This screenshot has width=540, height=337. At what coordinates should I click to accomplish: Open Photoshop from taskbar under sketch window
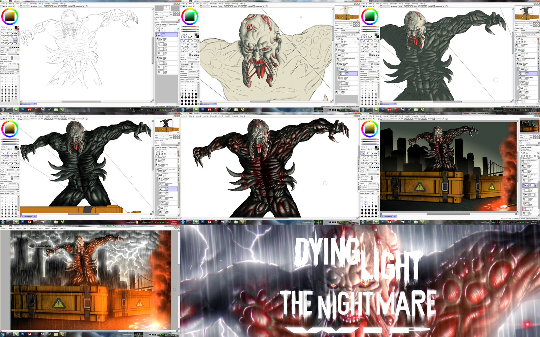click(23, 110)
